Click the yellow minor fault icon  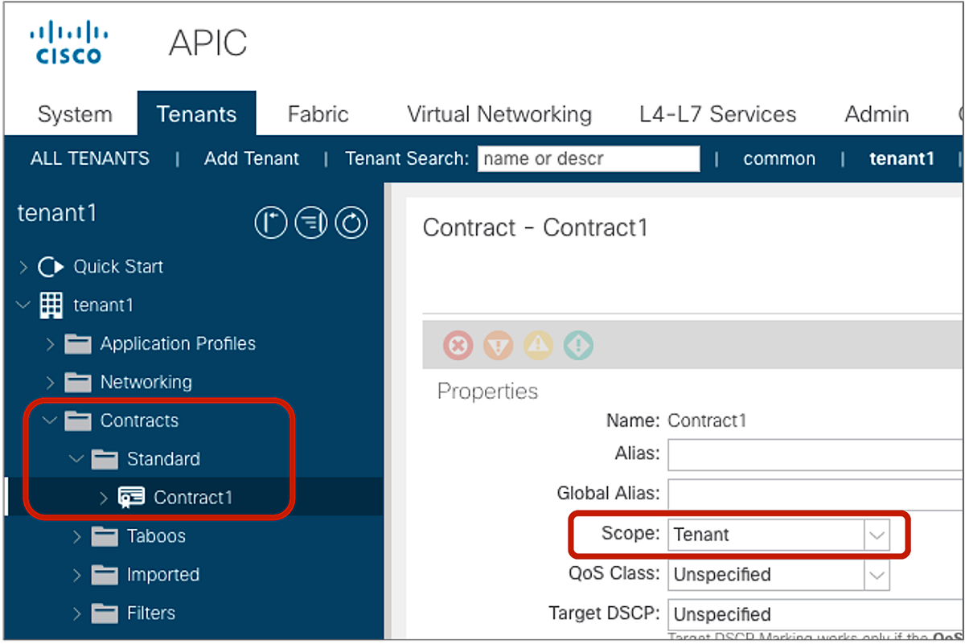539,347
